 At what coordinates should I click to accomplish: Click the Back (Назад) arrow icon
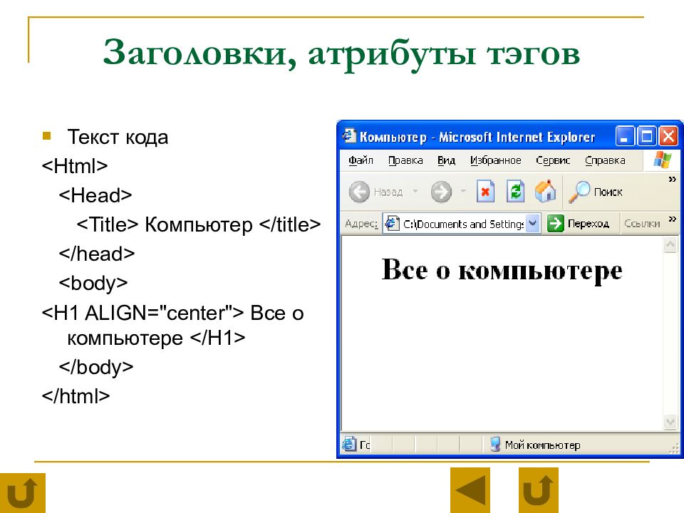click(x=359, y=192)
